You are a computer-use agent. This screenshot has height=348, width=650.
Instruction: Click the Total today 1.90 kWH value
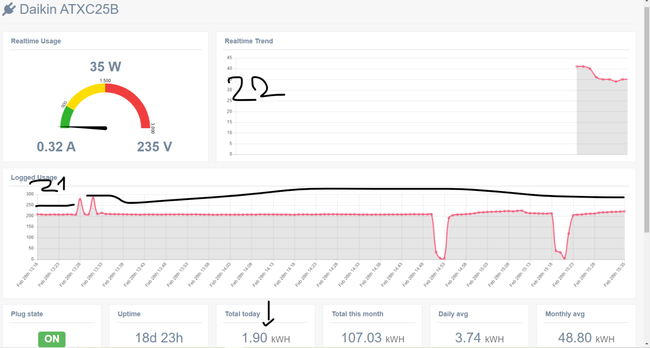(x=266, y=338)
